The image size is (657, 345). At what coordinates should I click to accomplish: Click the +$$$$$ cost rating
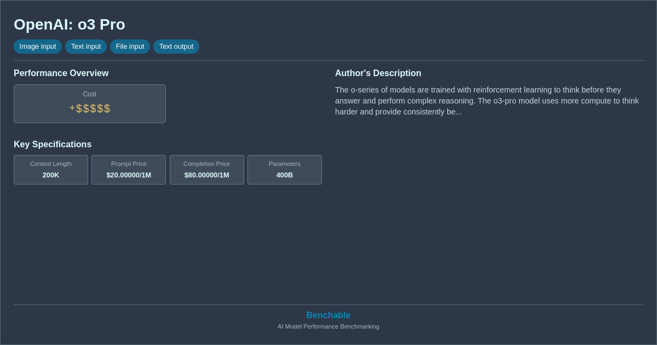pos(89,108)
